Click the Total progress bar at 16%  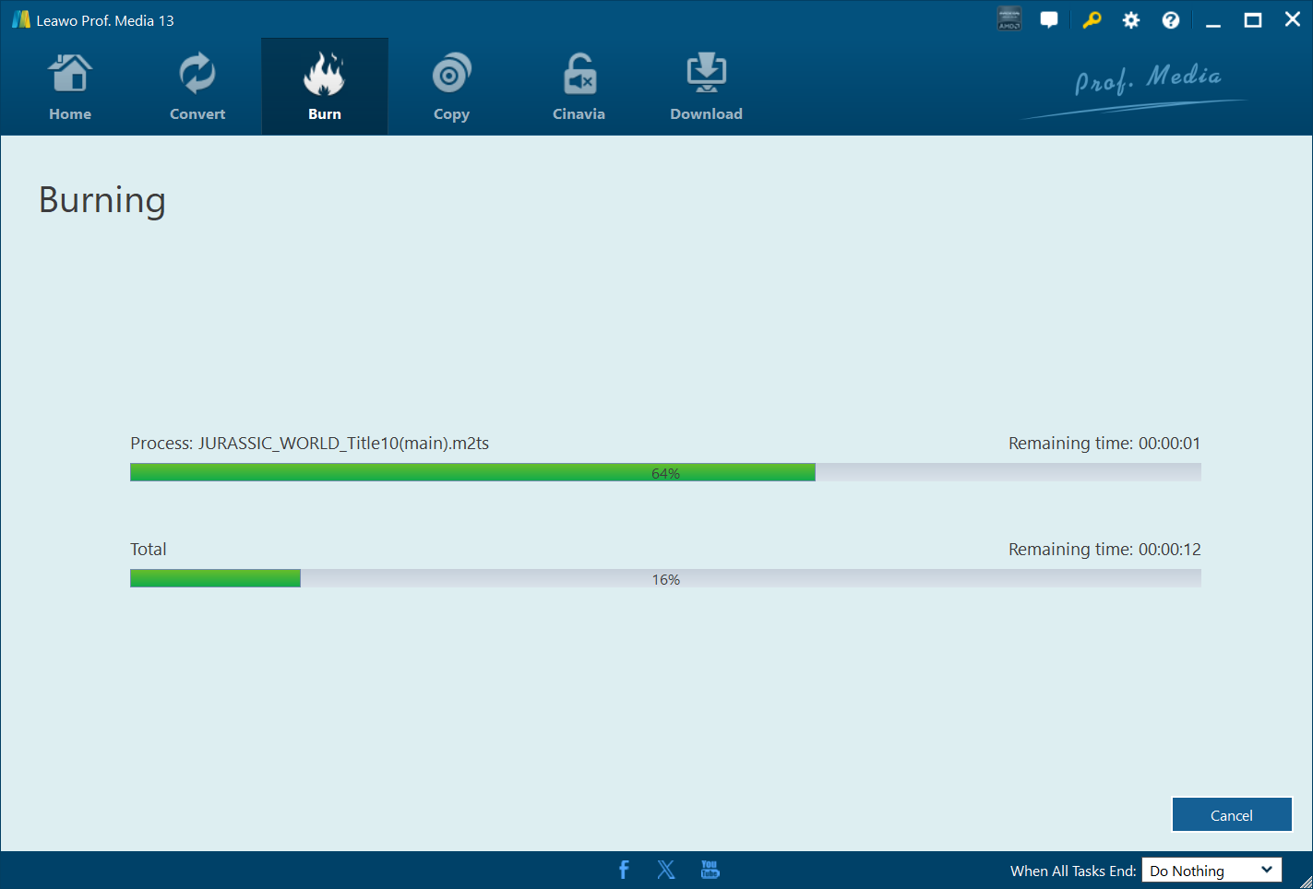click(x=665, y=578)
